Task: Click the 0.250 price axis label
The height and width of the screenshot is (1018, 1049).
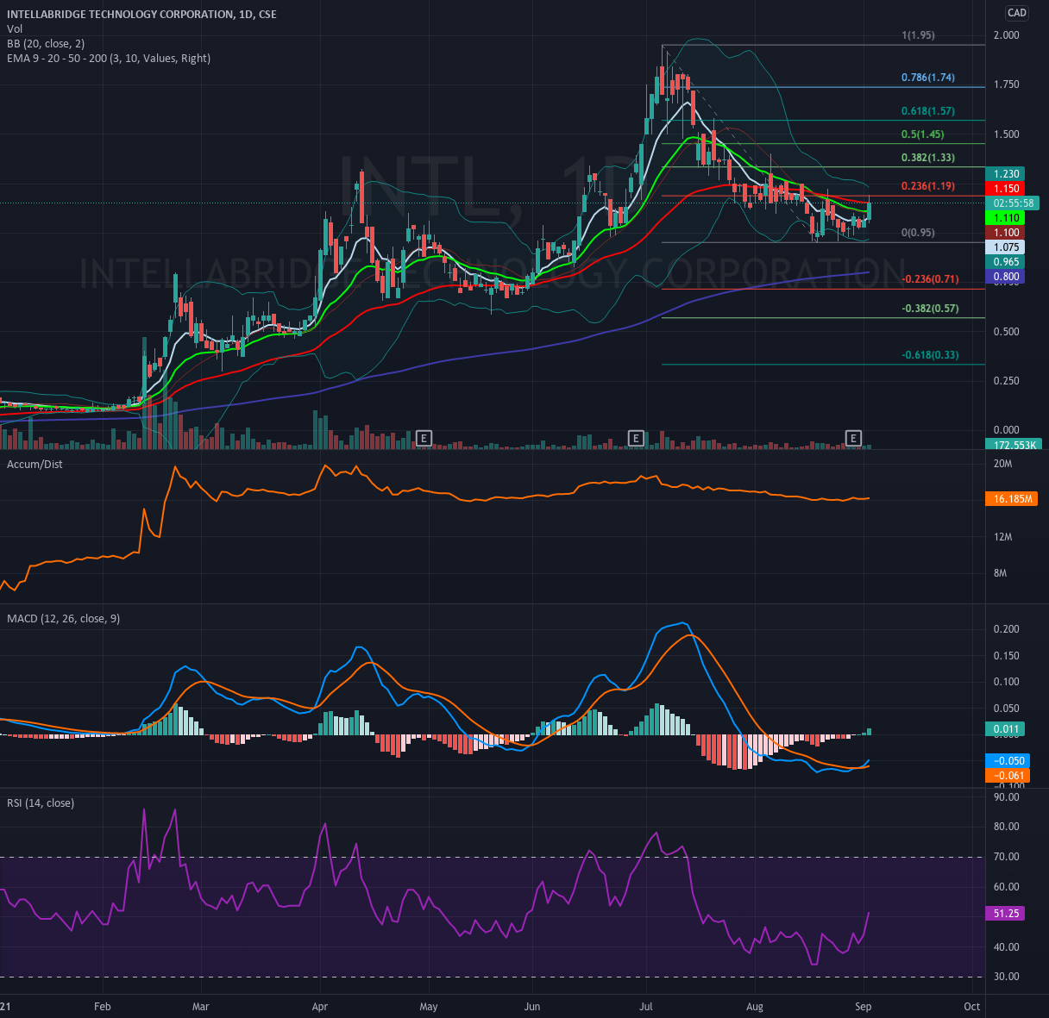Action: (x=1007, y=381)
